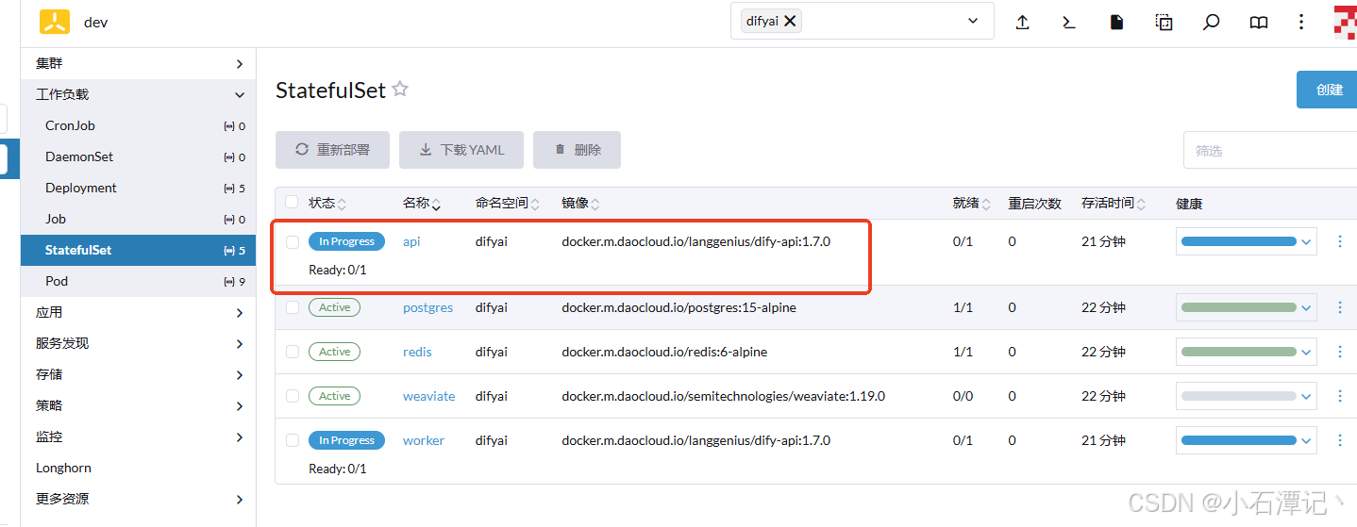
Task: Click the 创建 create button
Action: tap(1327, 90)
